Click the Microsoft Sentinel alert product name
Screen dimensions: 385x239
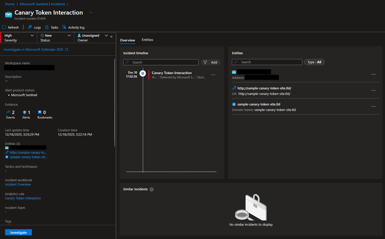[24, 95]
